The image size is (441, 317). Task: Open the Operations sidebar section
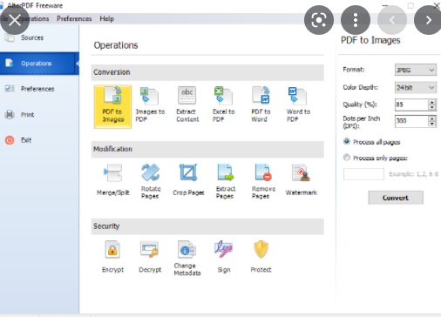(39, 64)
